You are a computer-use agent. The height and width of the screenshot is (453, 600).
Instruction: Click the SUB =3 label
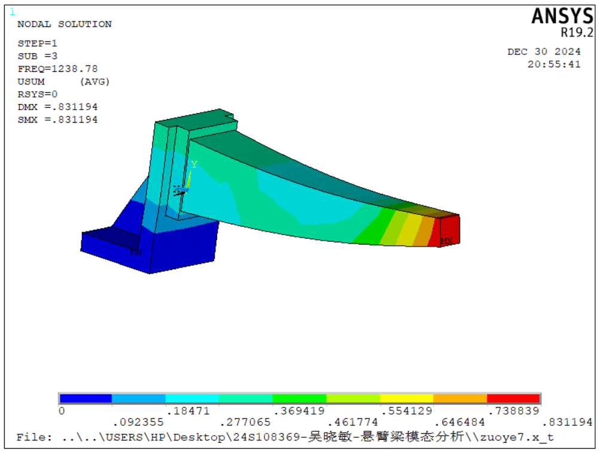(x=38, y=56)
